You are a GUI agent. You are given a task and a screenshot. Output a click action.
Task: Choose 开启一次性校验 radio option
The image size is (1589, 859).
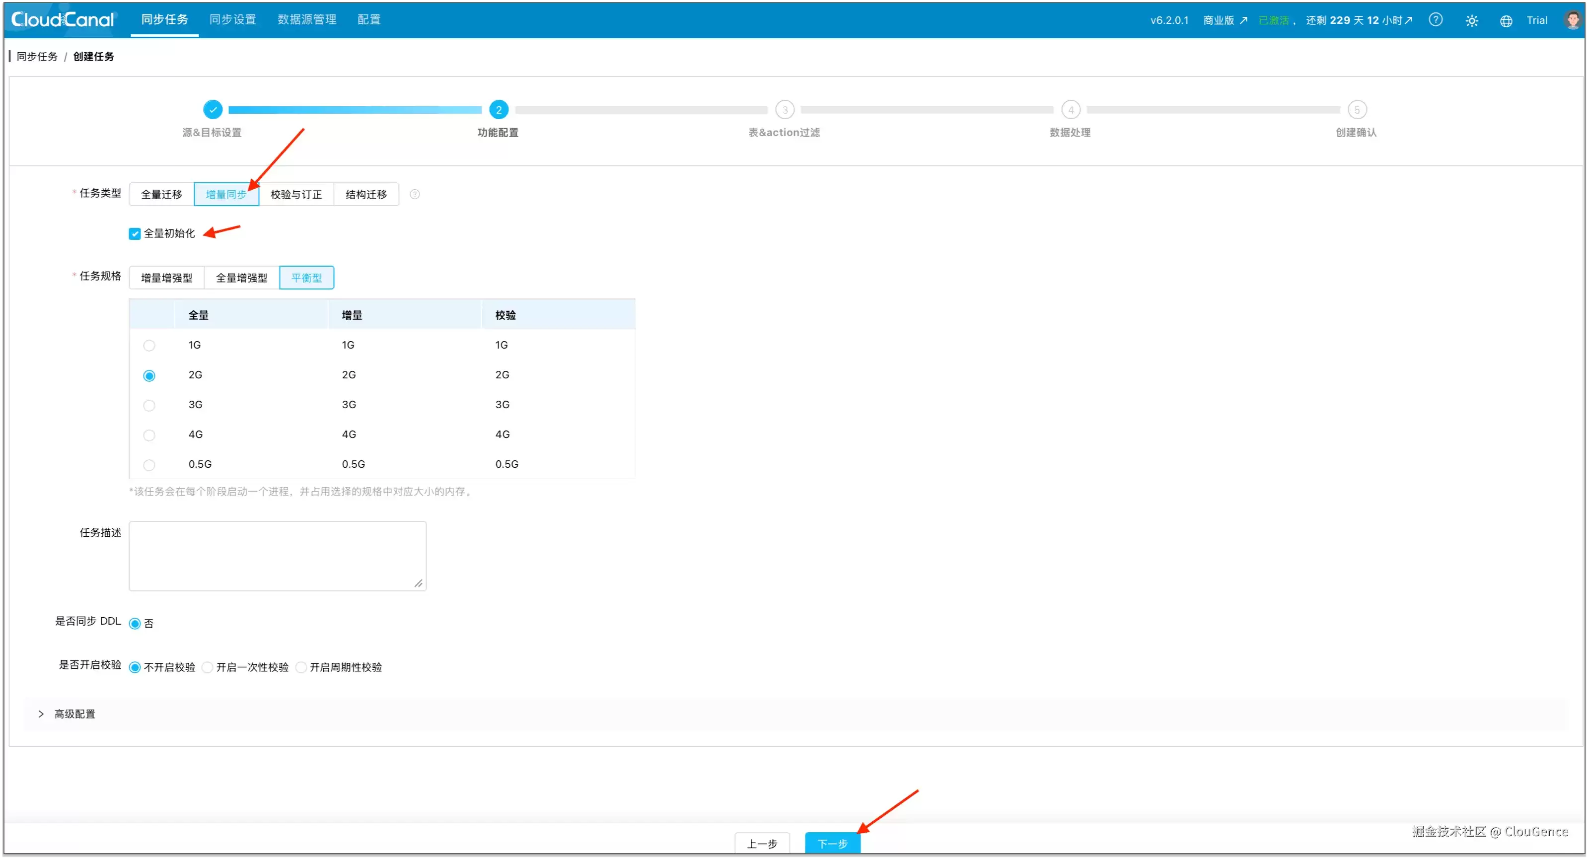(x=207, y=667)
